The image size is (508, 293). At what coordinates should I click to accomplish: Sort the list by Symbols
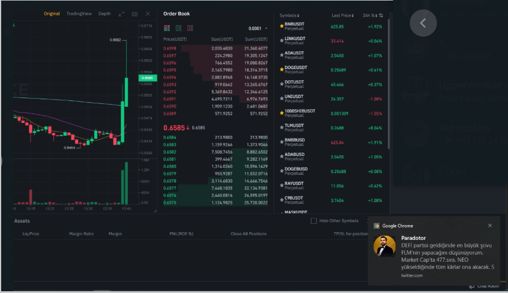(290, 15)
